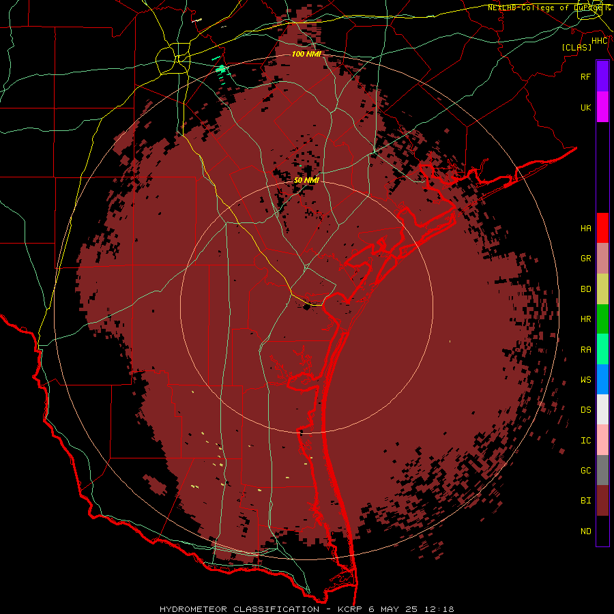The image size is (614, 614).
Task: Click the UK magenta legend swatch
Action: (602, 107)
